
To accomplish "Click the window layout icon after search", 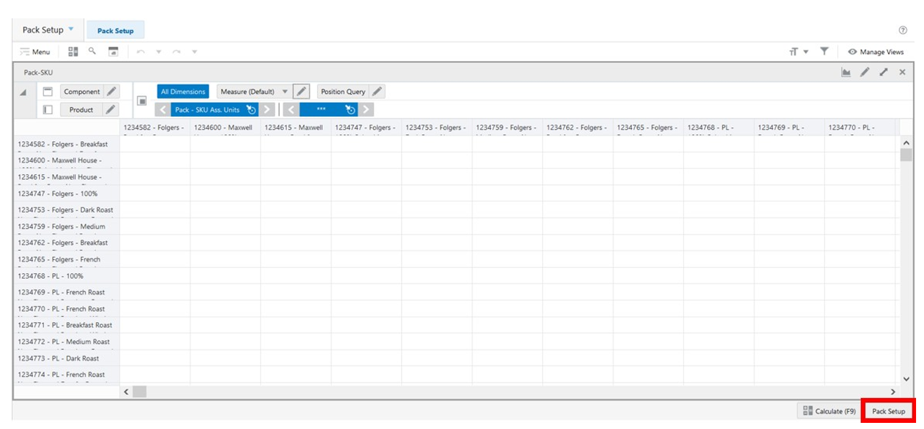I will pyautogui.click(x=113, y=52).
